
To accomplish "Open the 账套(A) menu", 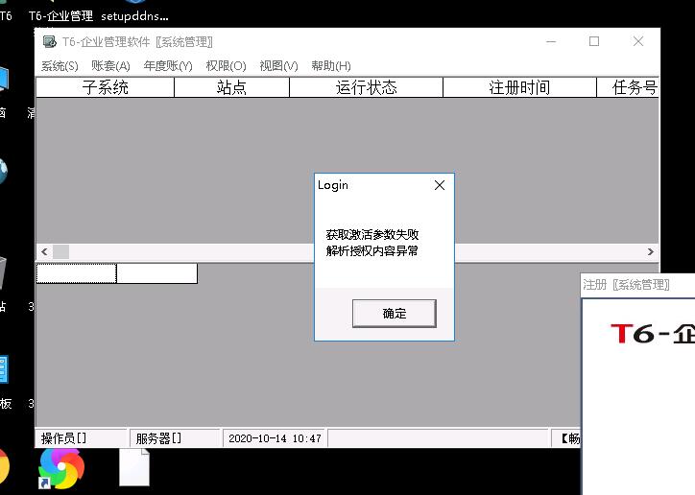I will 110,66.
